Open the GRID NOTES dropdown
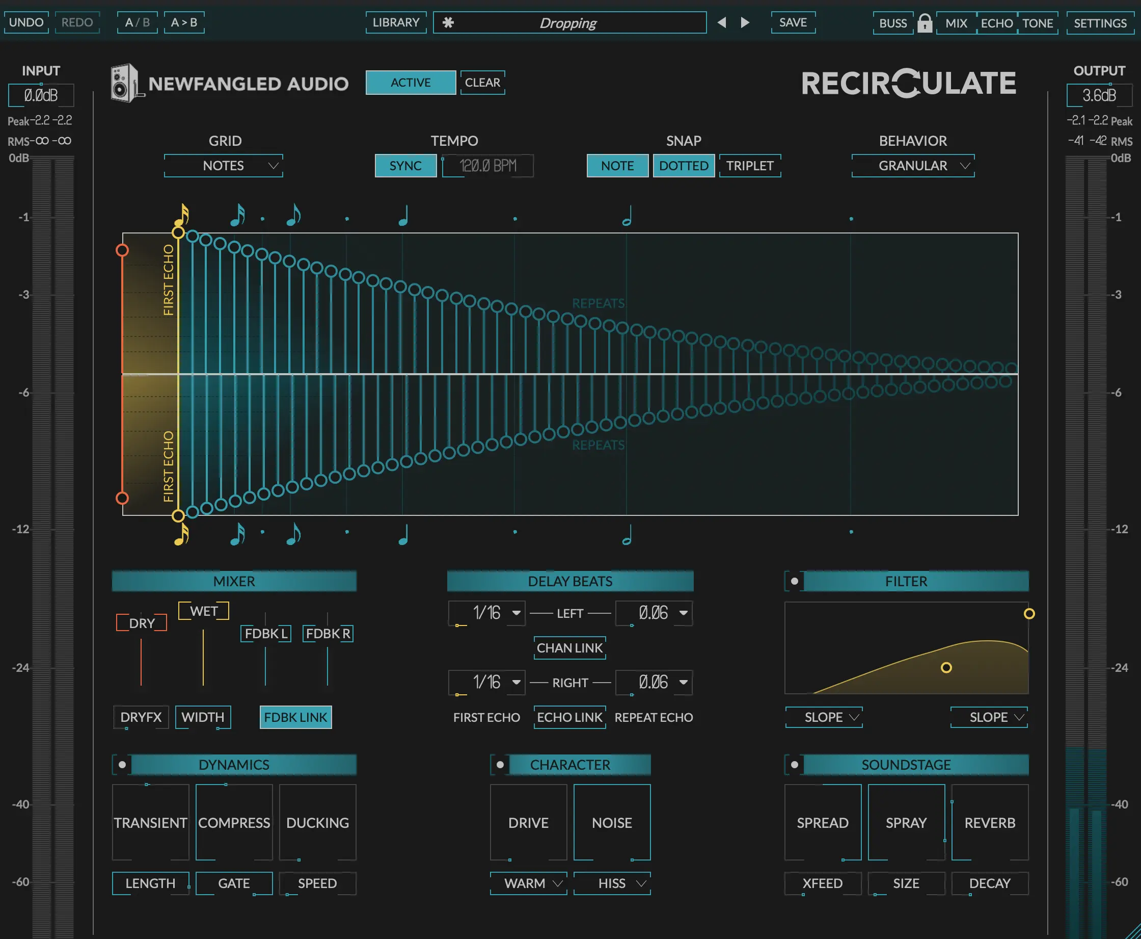Image resolution: width=1141 pixels, height=939 pixels. coord(223,166)
